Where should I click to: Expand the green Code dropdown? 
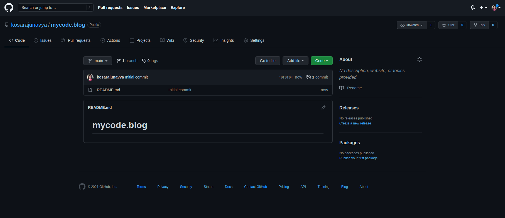pyautogui.click(x=322, y=61)
